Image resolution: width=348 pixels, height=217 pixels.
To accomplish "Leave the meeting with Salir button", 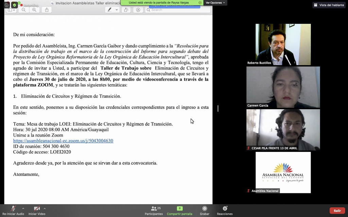I will point(337,211).
